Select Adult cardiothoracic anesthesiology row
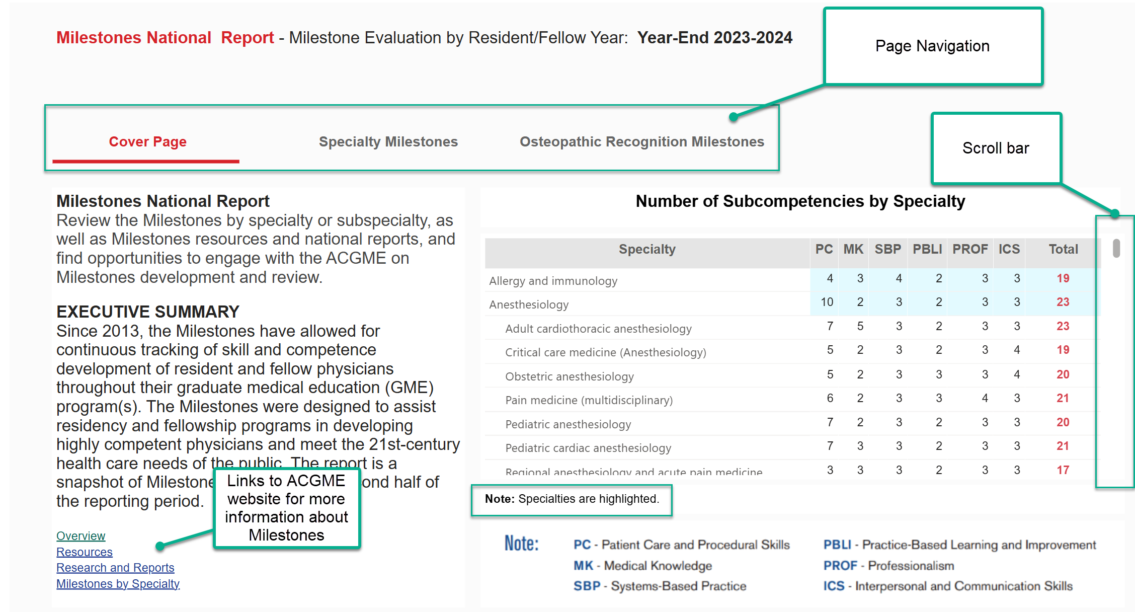The height and width of the screenshot is (612, 1135). pyautogui.click(x=792, y=328)
